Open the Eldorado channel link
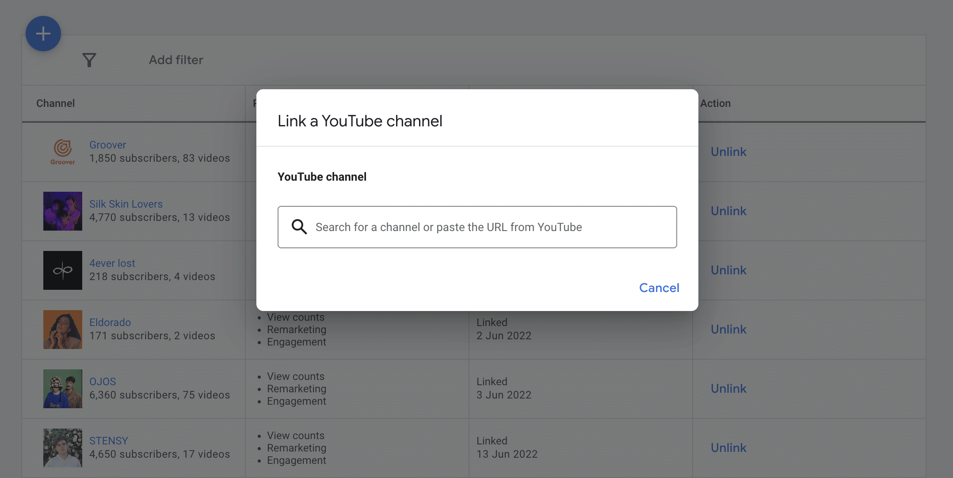Image resolution: width=953 pixels, height=478 pixels. pyautogui.click(x=110, y=322)
